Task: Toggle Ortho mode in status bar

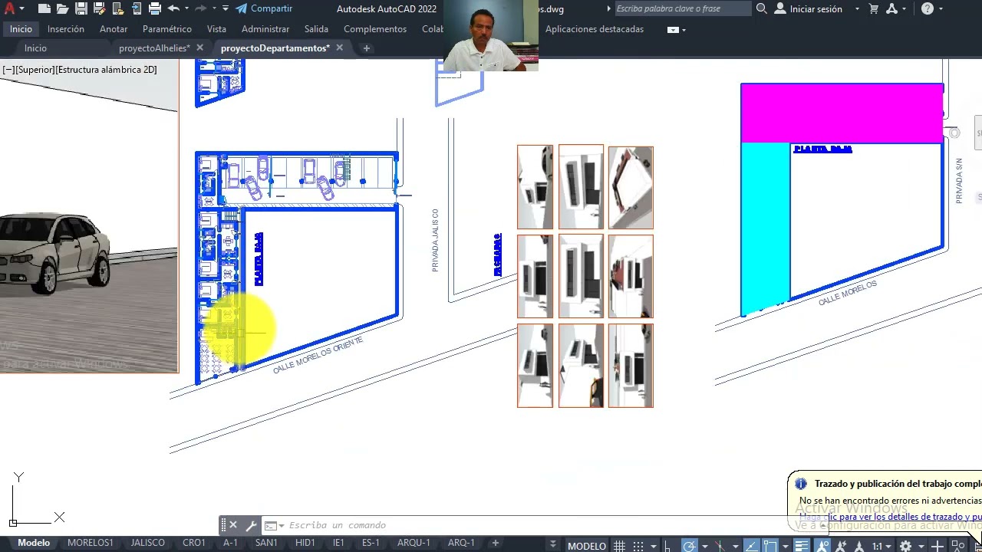Action: point(667,546)
